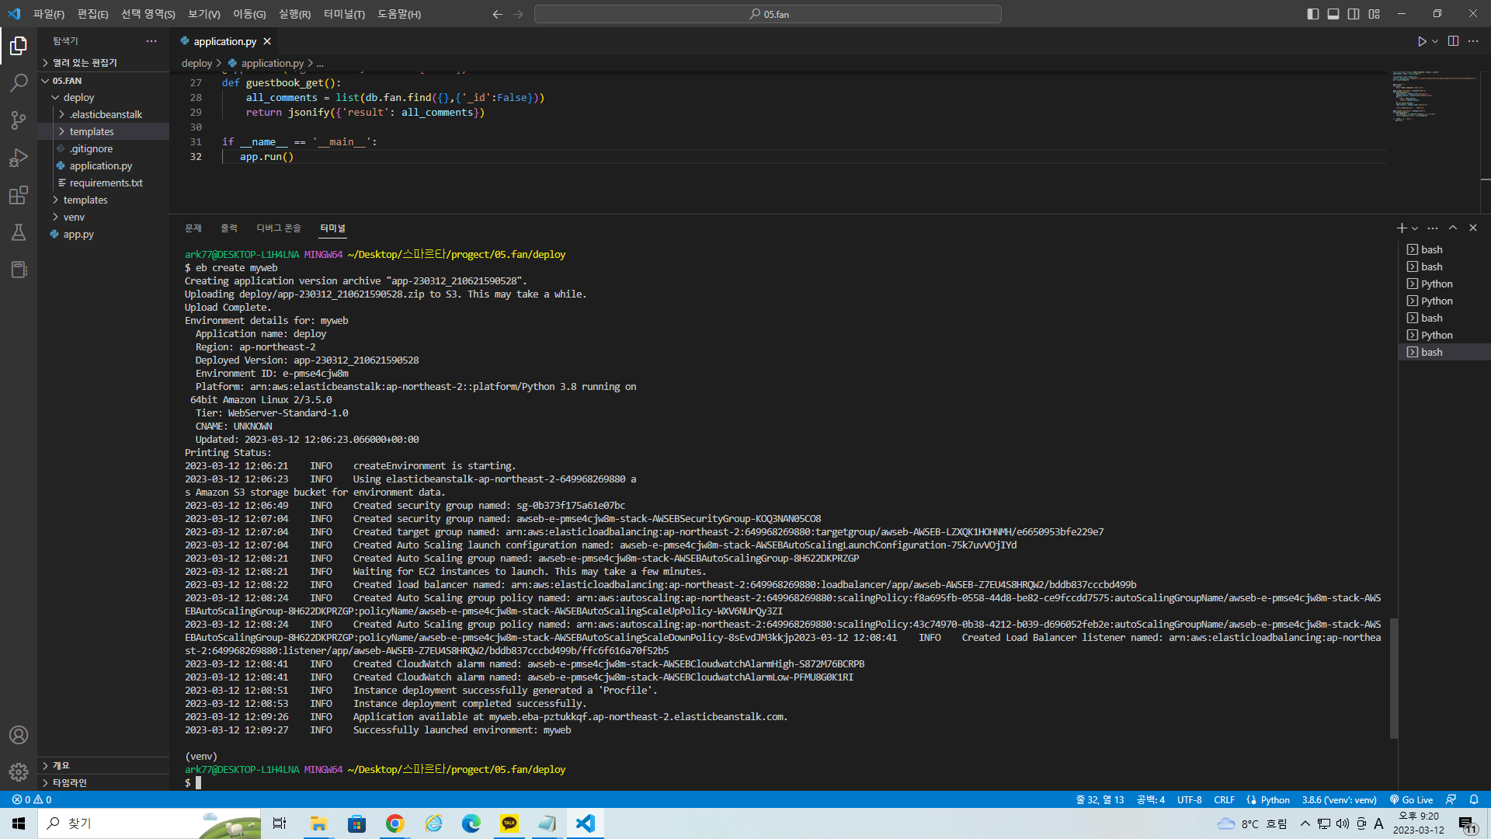
Task: Select the 3.8.6 venv interpreter
Action: point(1339,799)
